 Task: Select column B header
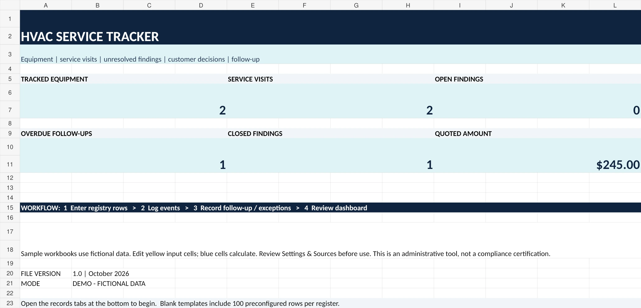pyautogui.click(x=97, y=5)
